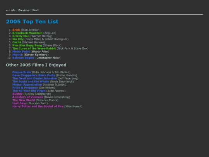Viewport: 209px width, 157px height.
Task: Click director name Michael Haneke
Action: tap(34, 42)
